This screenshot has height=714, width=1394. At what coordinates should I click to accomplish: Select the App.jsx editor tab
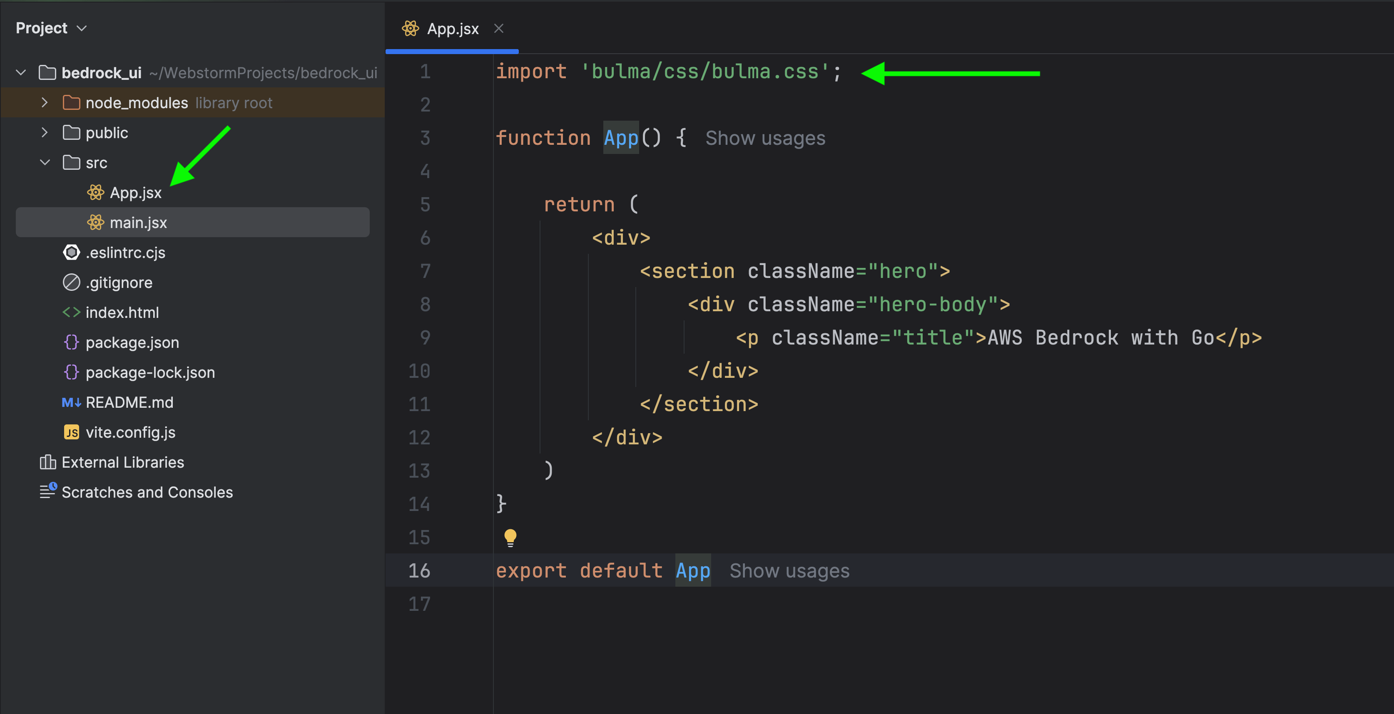(453, 29)
